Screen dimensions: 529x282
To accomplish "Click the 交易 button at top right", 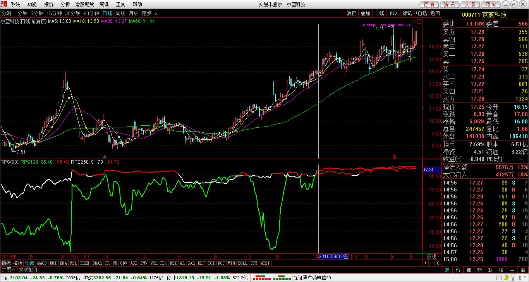I will coord(470,4).
